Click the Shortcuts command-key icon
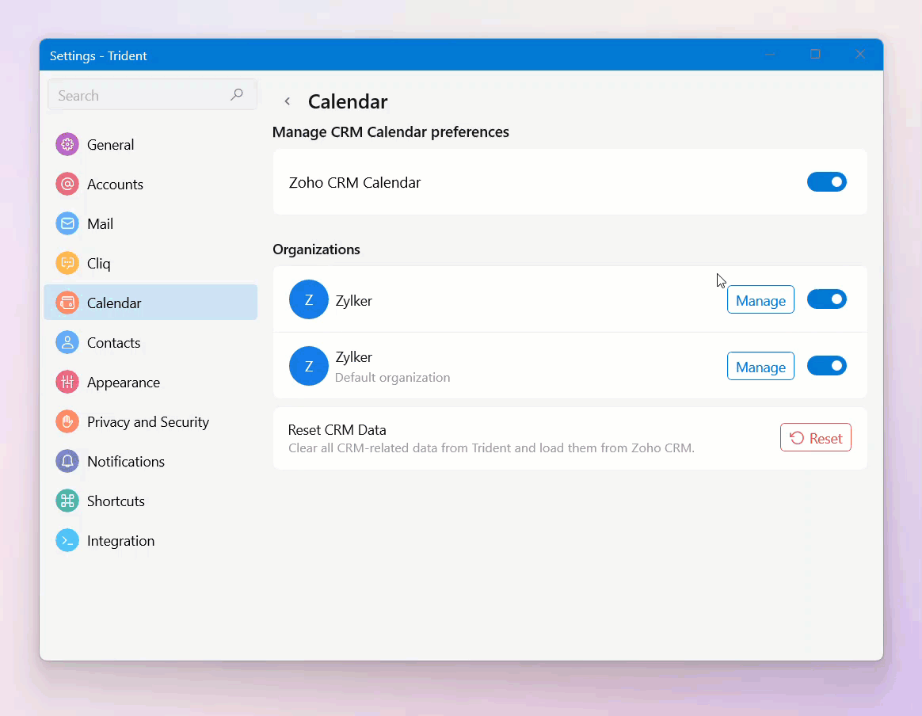The image size is (922, 716). pyautogui.click(x=67, y=501)
